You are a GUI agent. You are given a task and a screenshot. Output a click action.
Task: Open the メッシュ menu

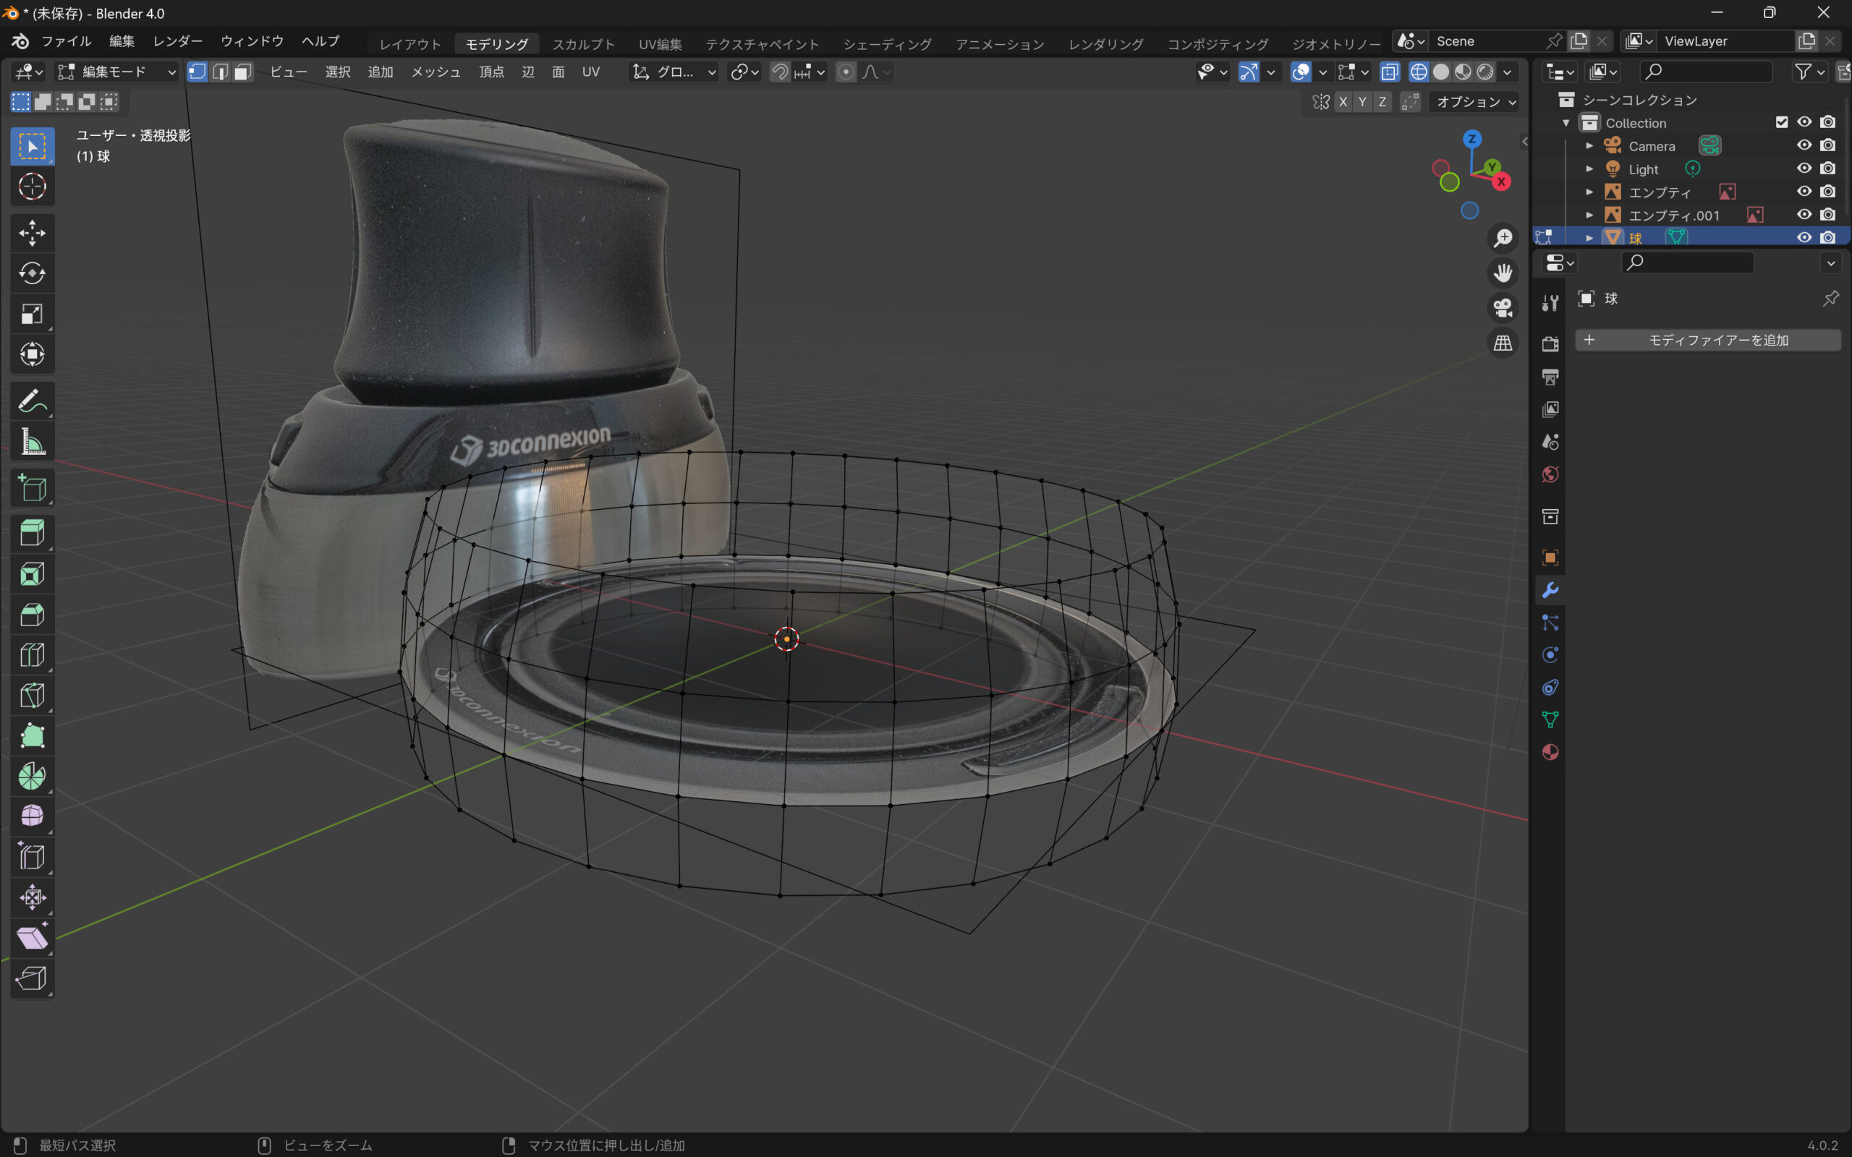tap(436, 72)
